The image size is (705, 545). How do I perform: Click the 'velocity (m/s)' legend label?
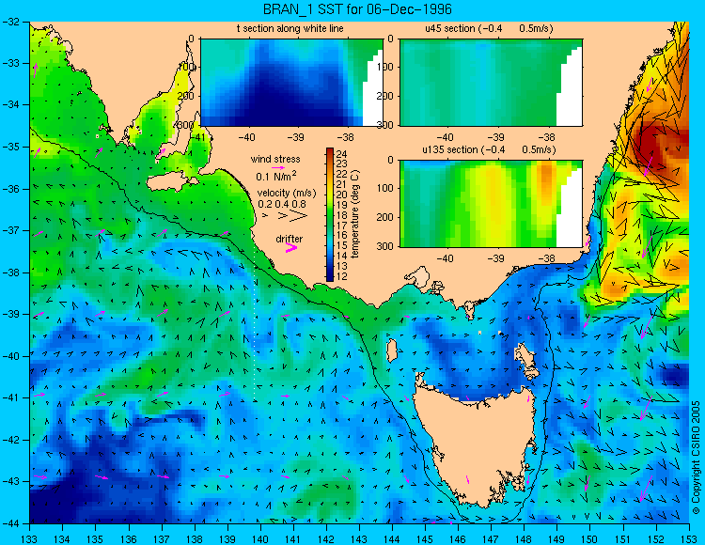(287, 194)
